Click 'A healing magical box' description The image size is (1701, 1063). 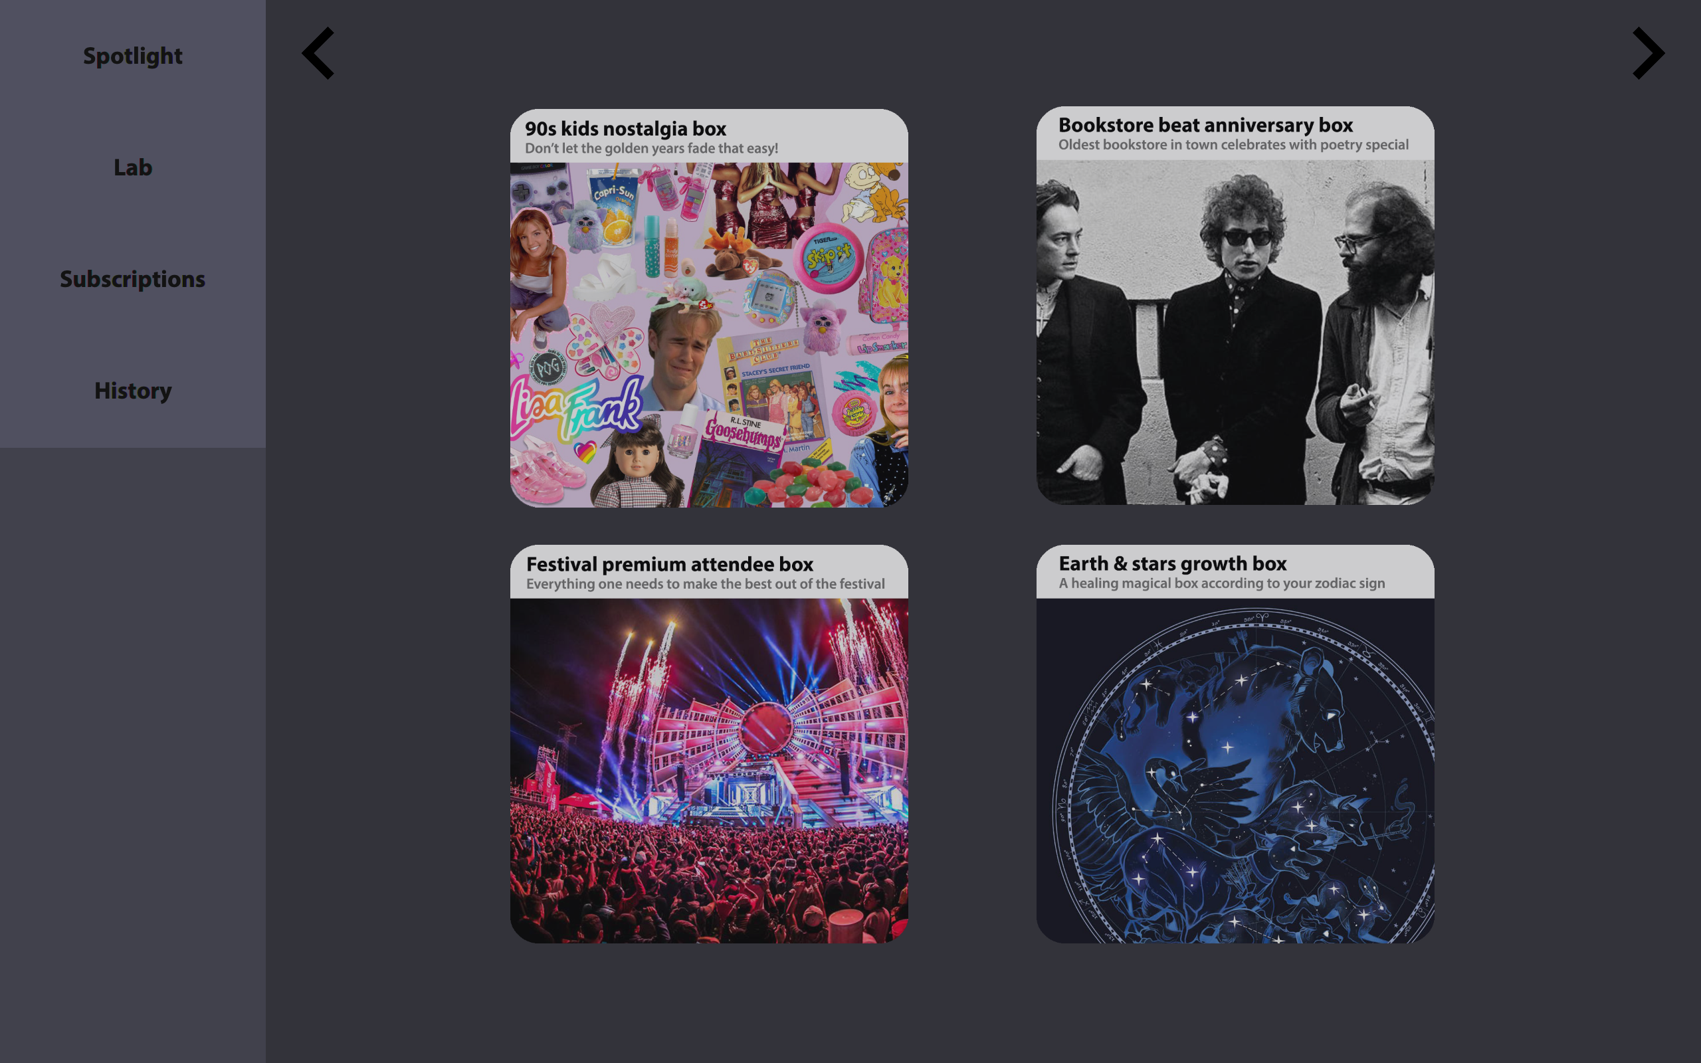[x=1222, y=583]
